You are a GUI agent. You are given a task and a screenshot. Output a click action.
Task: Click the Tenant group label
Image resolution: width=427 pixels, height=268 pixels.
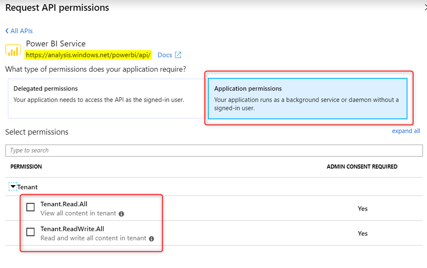(27, 187)
